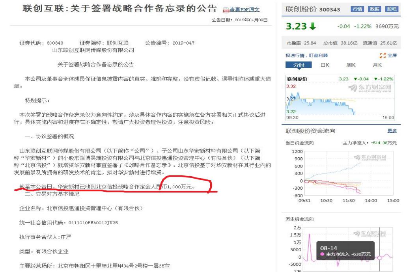The height and width of the screenshot is (272, 418).
Task: Click 流通值 25.61亿 value
Action: (380, 43)
